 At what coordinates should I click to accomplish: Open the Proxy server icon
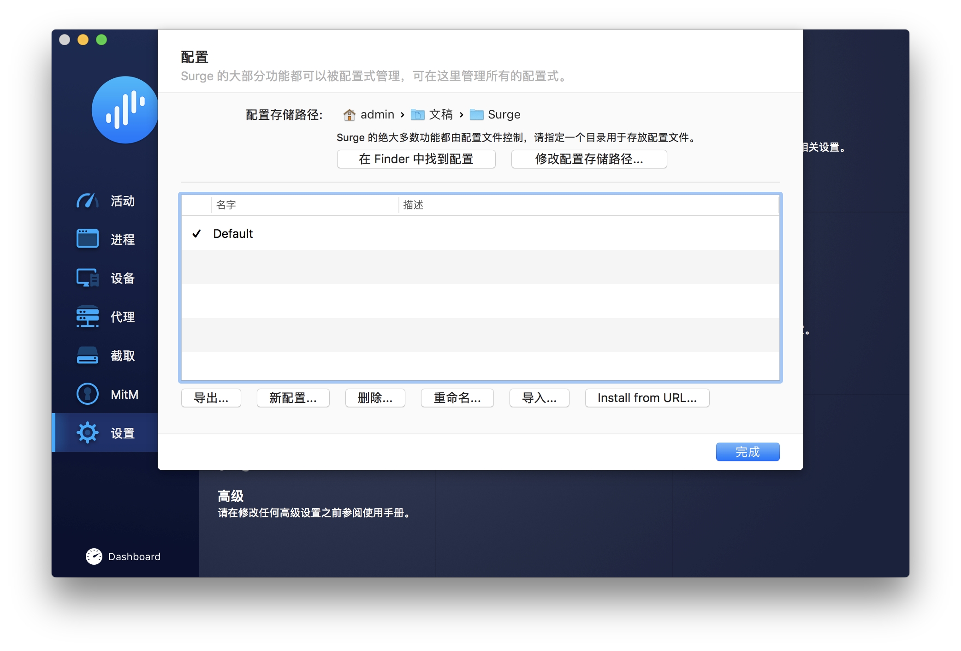point(87,317)
